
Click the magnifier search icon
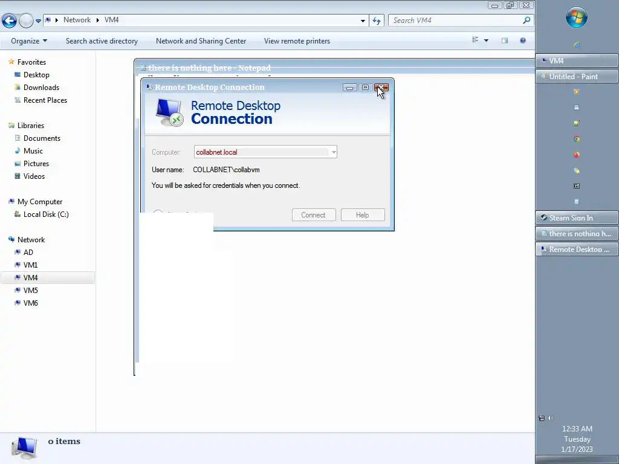[527, 20]
